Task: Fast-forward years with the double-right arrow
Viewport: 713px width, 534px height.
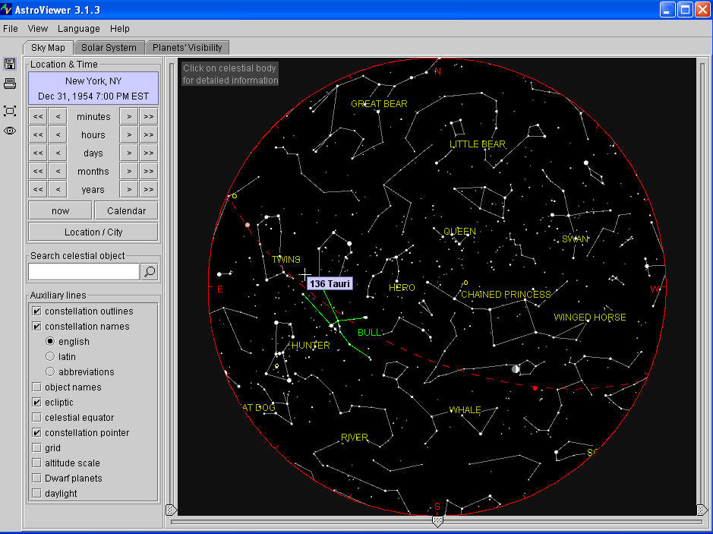Action: coord(149,190)
